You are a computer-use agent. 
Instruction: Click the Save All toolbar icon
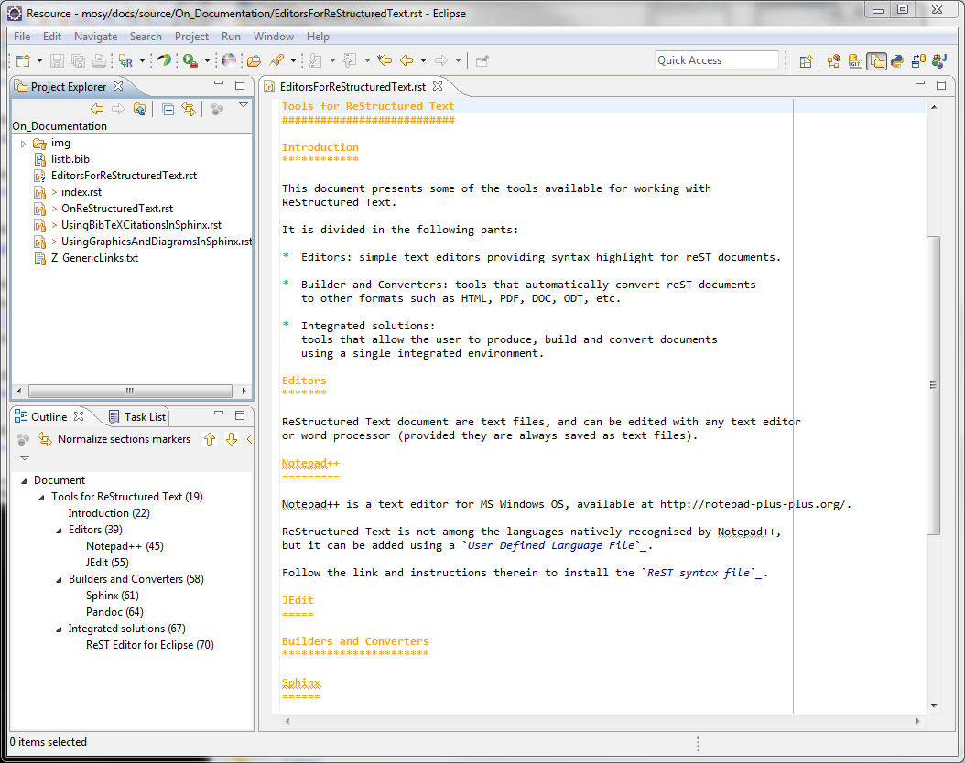click(78, 60)
